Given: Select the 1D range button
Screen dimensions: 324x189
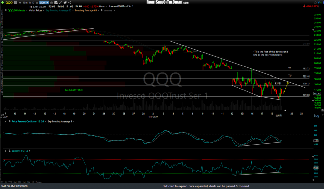Looking at the screenshot, I should [x=33, y=182].
